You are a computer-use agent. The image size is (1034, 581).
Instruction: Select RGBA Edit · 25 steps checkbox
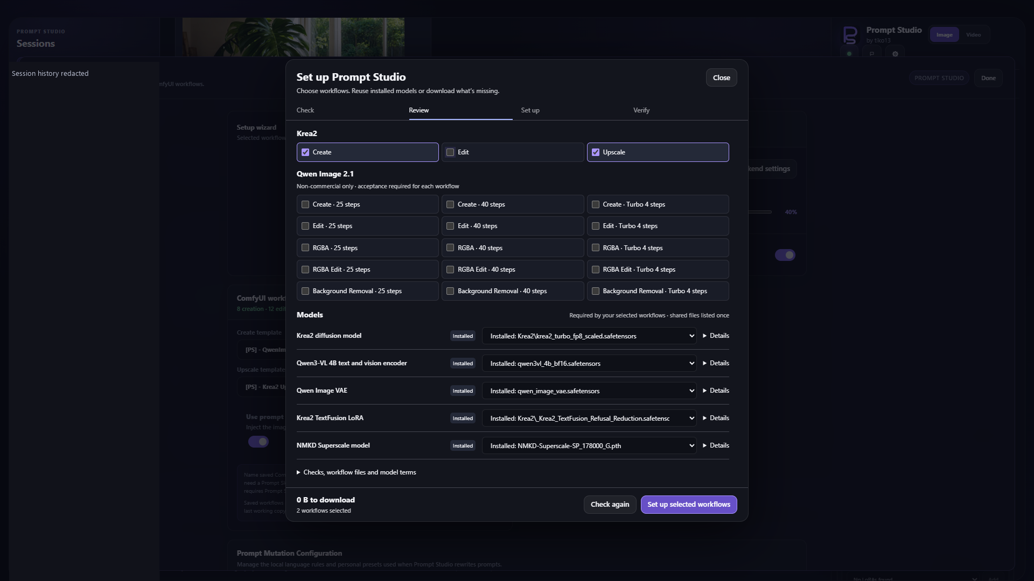(305, 270)
